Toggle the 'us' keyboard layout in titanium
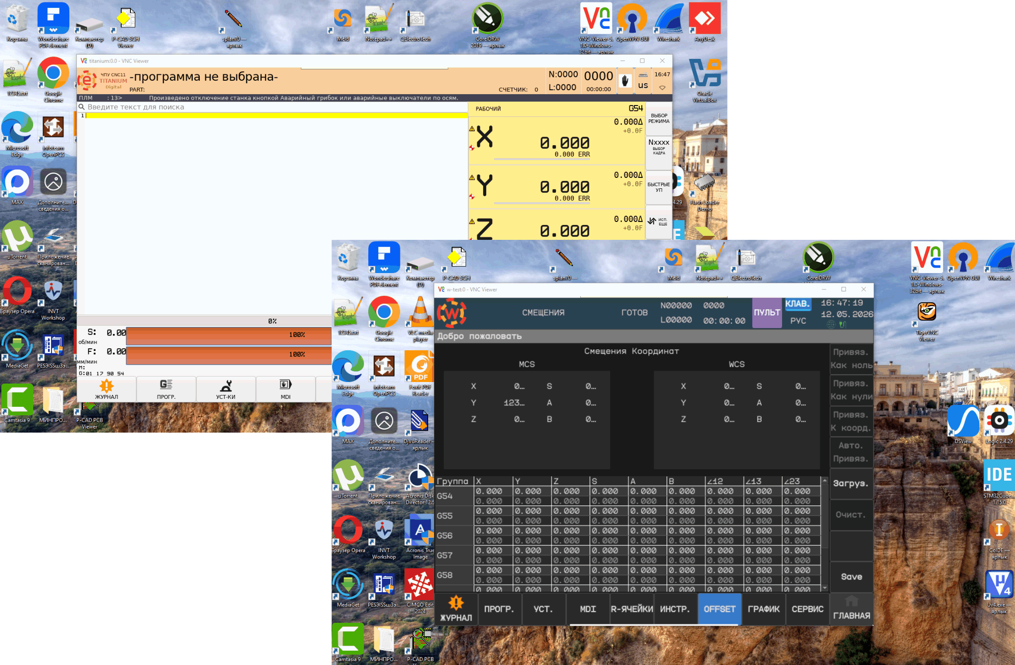Viewport: 1015px width, 665px height. [x=643, y=81]
